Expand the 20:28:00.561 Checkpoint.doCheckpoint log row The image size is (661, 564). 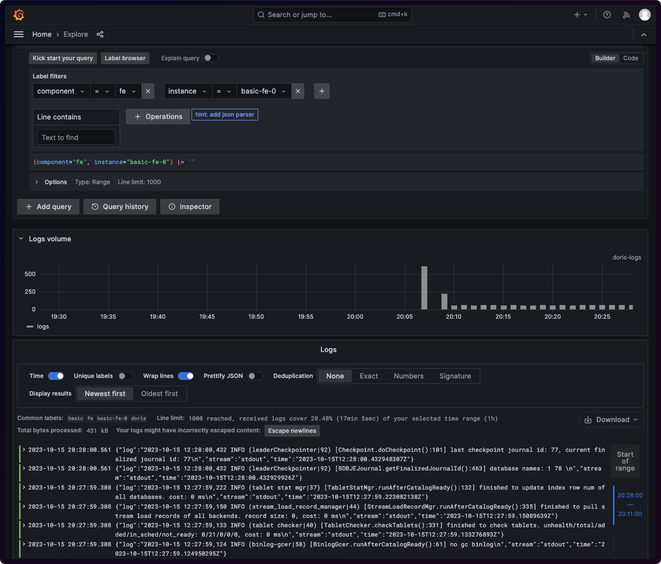(24, 449)
